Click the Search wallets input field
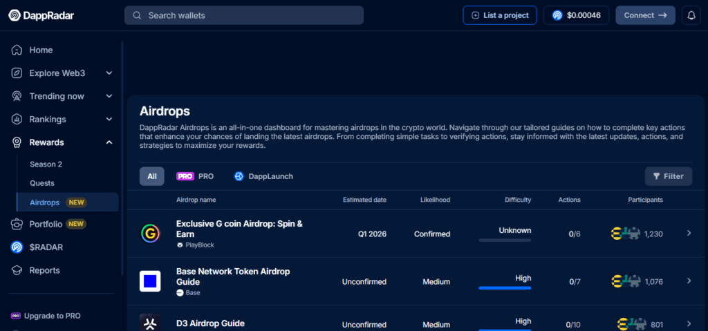The width and height of the screenshot is (708, 331). click(244, 15)
